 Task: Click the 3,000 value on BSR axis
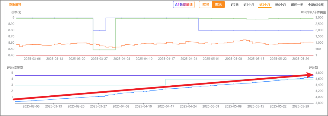pos(319,18)
